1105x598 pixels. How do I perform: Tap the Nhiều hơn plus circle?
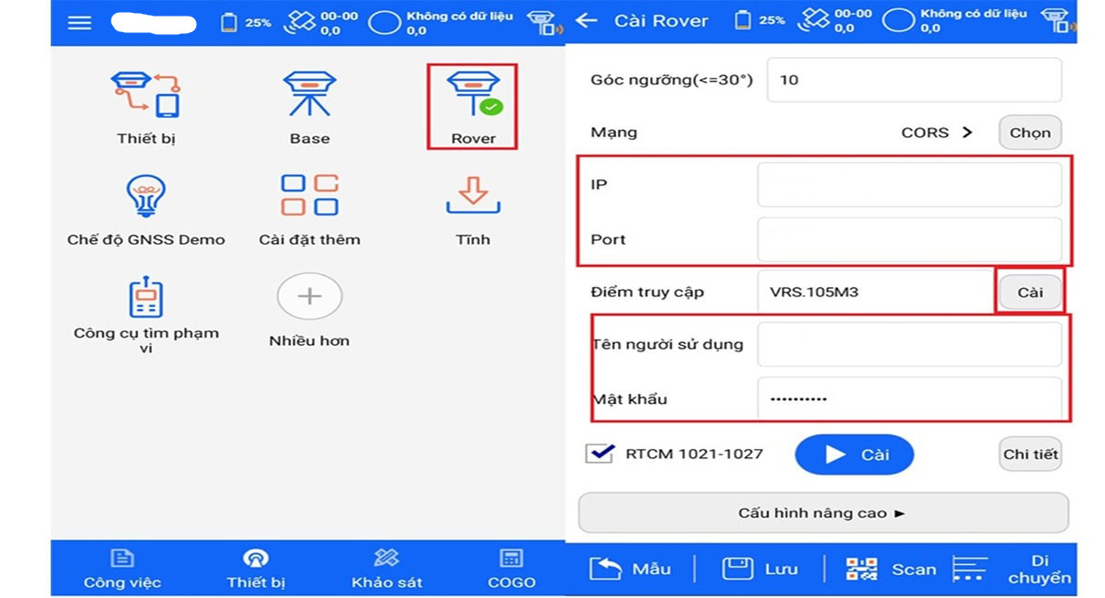[x=309, y=296]
